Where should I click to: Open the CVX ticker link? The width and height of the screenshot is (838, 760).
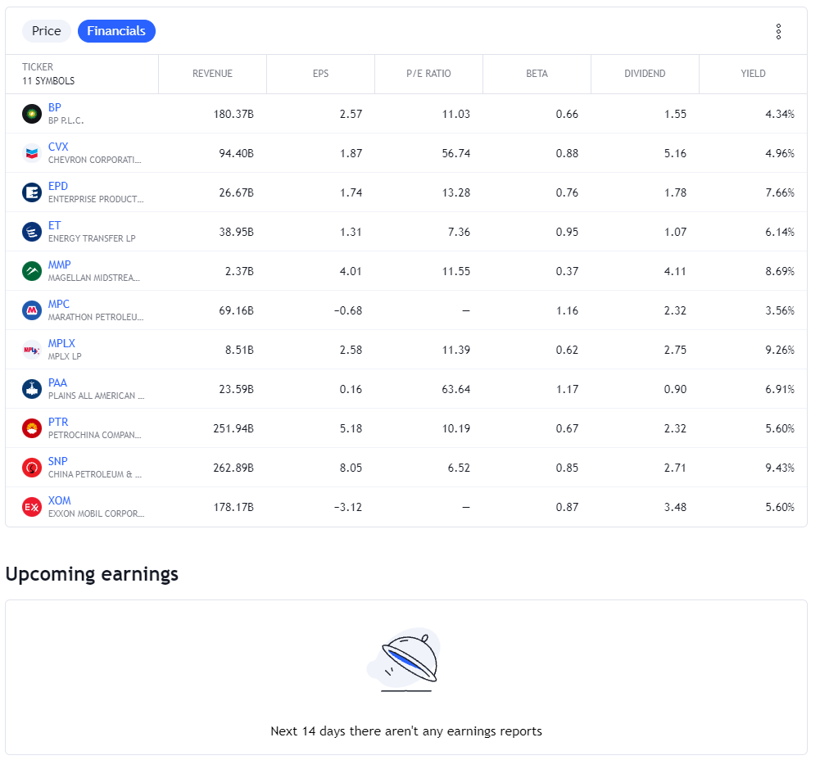click(58, 147)
